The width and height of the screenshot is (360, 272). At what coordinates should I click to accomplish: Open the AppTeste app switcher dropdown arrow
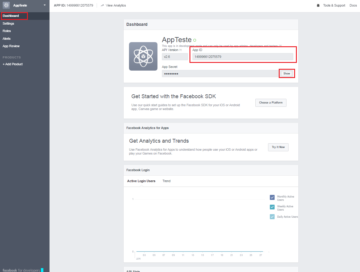[x=45, y=5]
